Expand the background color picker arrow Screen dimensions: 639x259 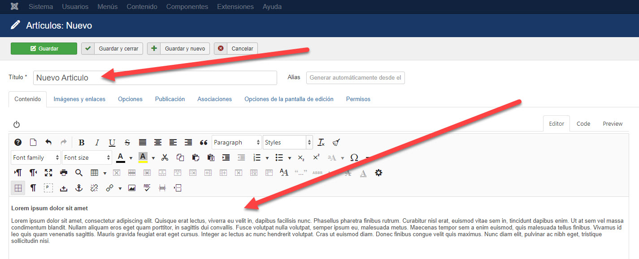click(x=153, y=158)
